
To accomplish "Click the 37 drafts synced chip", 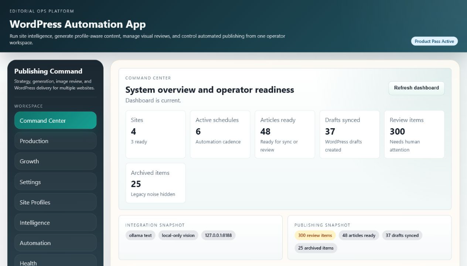I will point(402,235).
